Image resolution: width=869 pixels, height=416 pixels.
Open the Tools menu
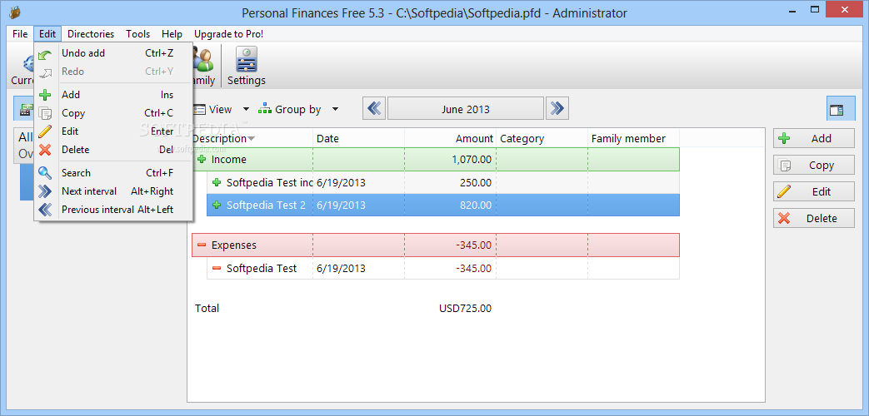pyautogui.click(x=138, y=34)
